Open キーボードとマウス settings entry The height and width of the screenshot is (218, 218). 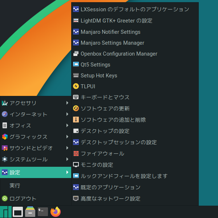tap(135, 97)
